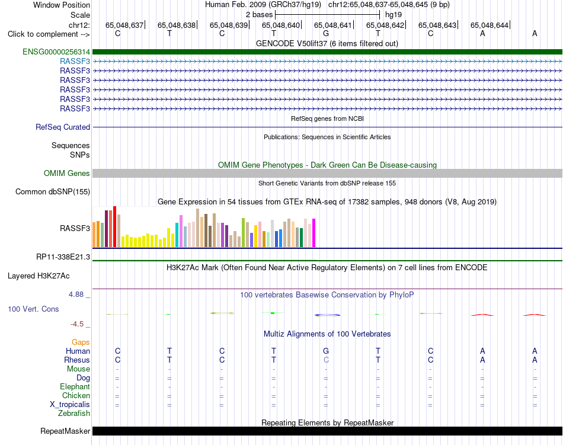Click the 100 Vert. Cons track label
563x445 pixels.
33,309
